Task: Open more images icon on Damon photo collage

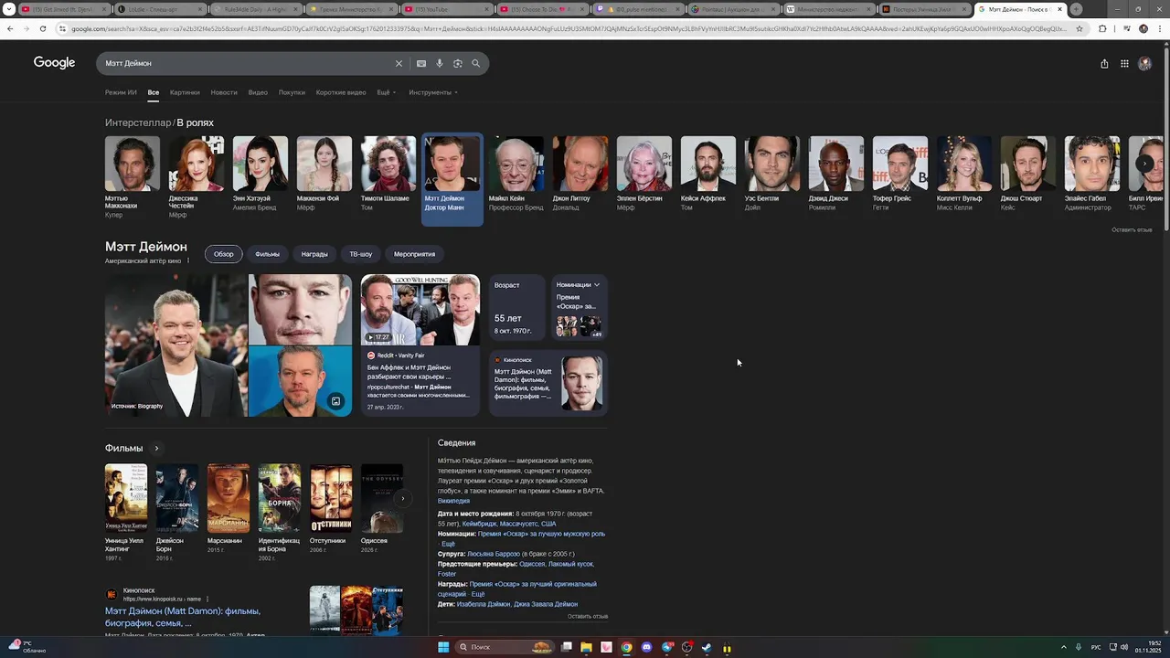Action: click(x=335, y=401)
